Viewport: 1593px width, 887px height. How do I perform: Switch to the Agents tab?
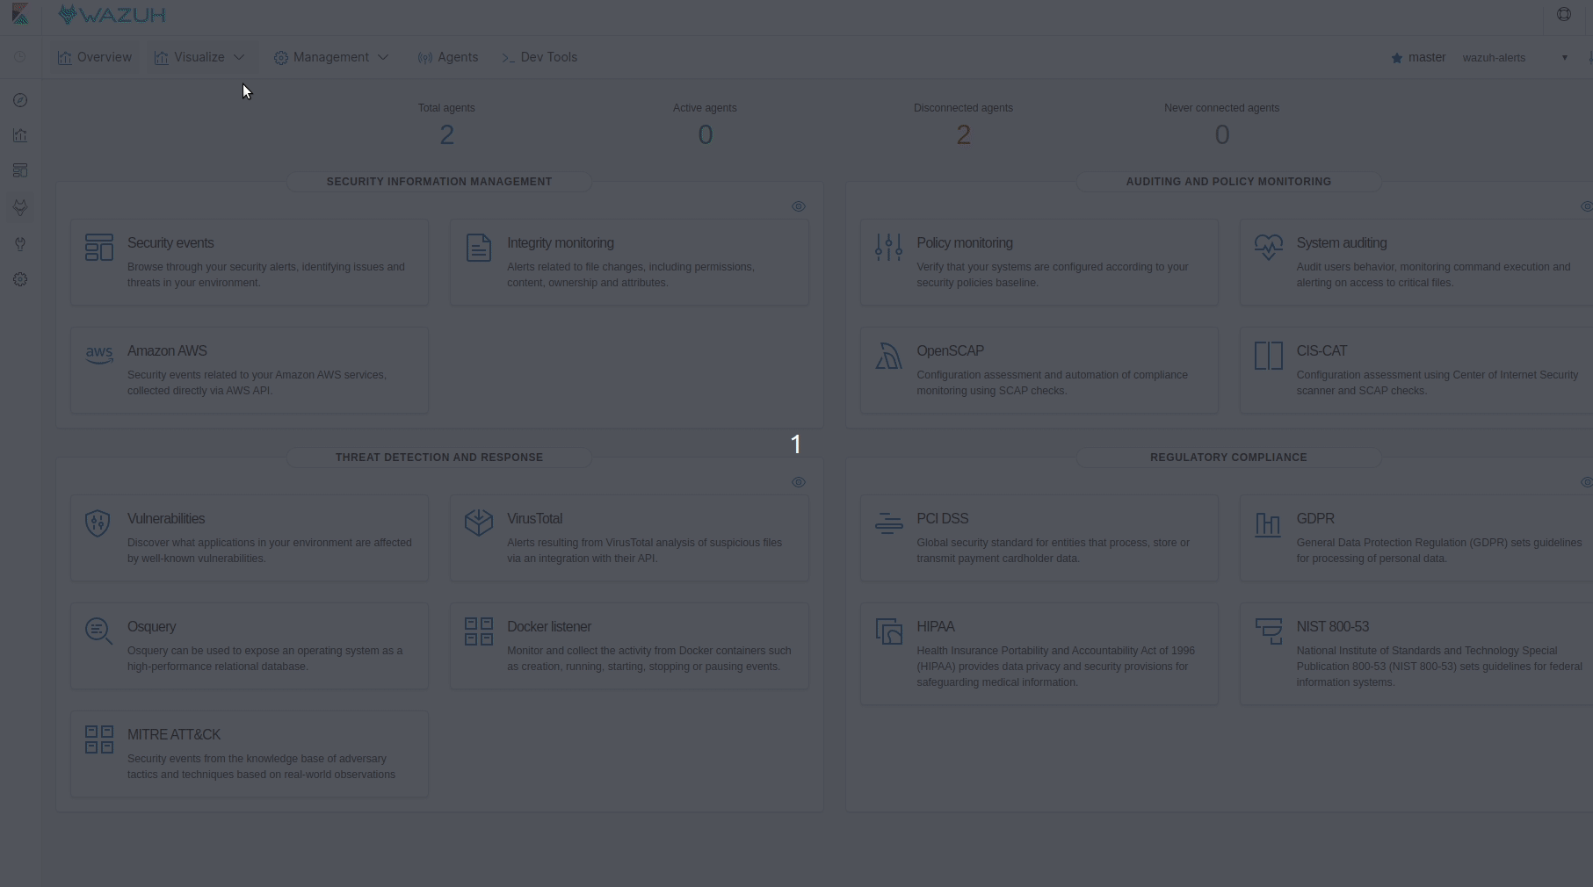click(447, 57)
